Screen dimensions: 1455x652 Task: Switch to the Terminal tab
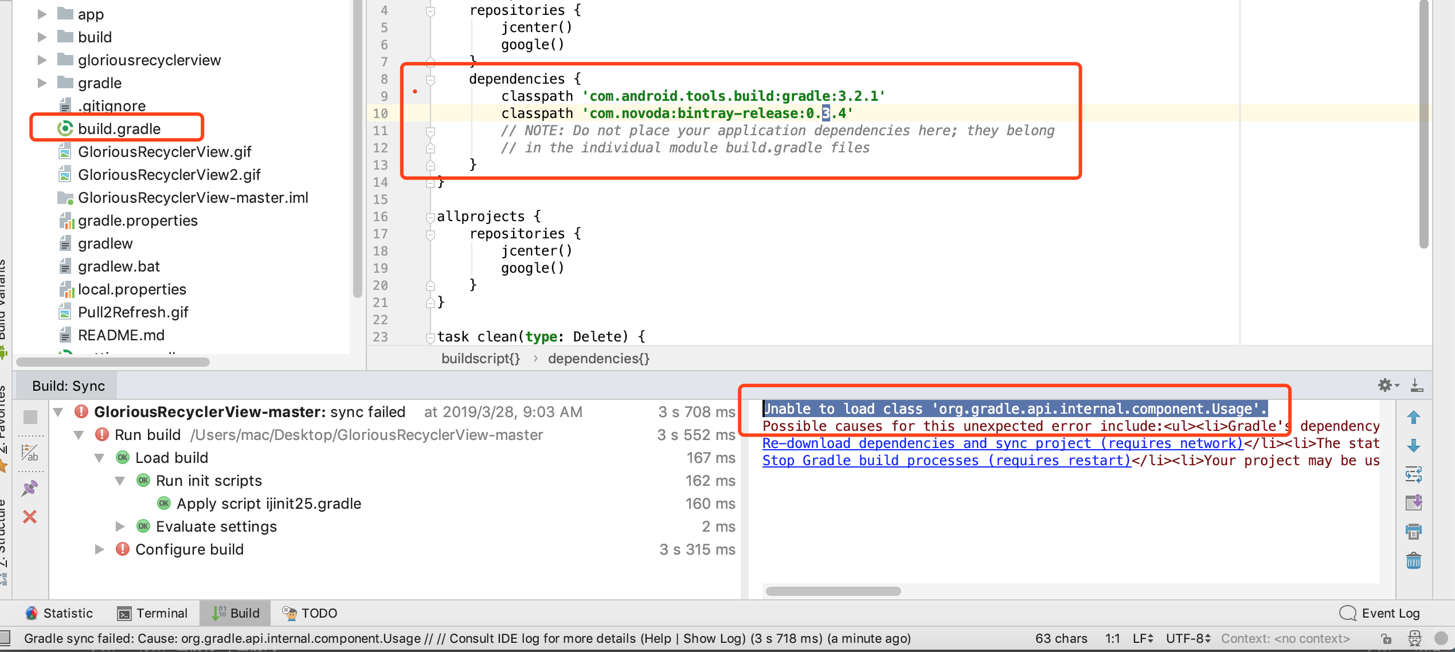[x=152, y=612]
